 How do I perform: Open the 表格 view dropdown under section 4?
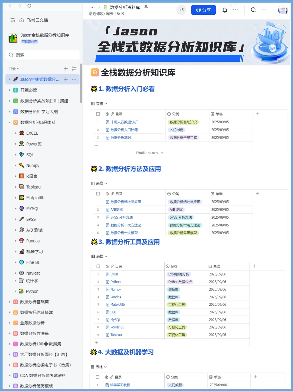pyautogui.click(x=99, y=367)
